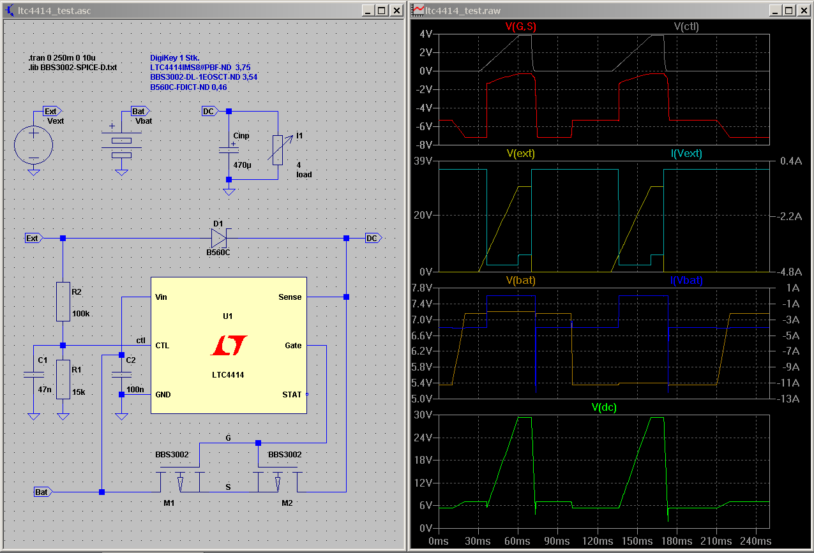The height and width of the screenshot is (553, 814).
Task: Minimize the ltc4414_test.raw waveform window
Action: tap(774, 10)
